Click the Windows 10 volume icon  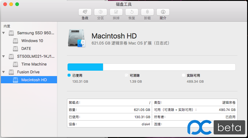pyautogui.click(x=15, y=41)
